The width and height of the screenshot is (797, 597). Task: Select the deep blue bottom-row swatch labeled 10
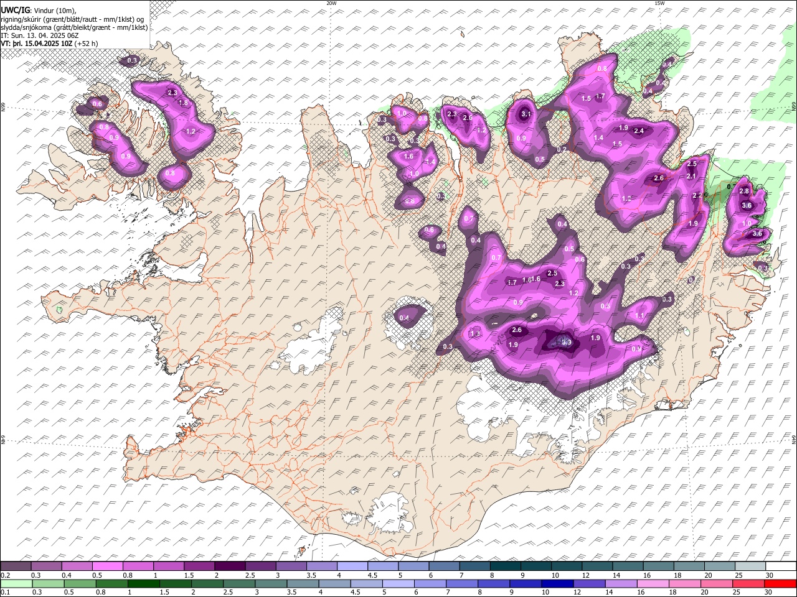coord(557,584)
